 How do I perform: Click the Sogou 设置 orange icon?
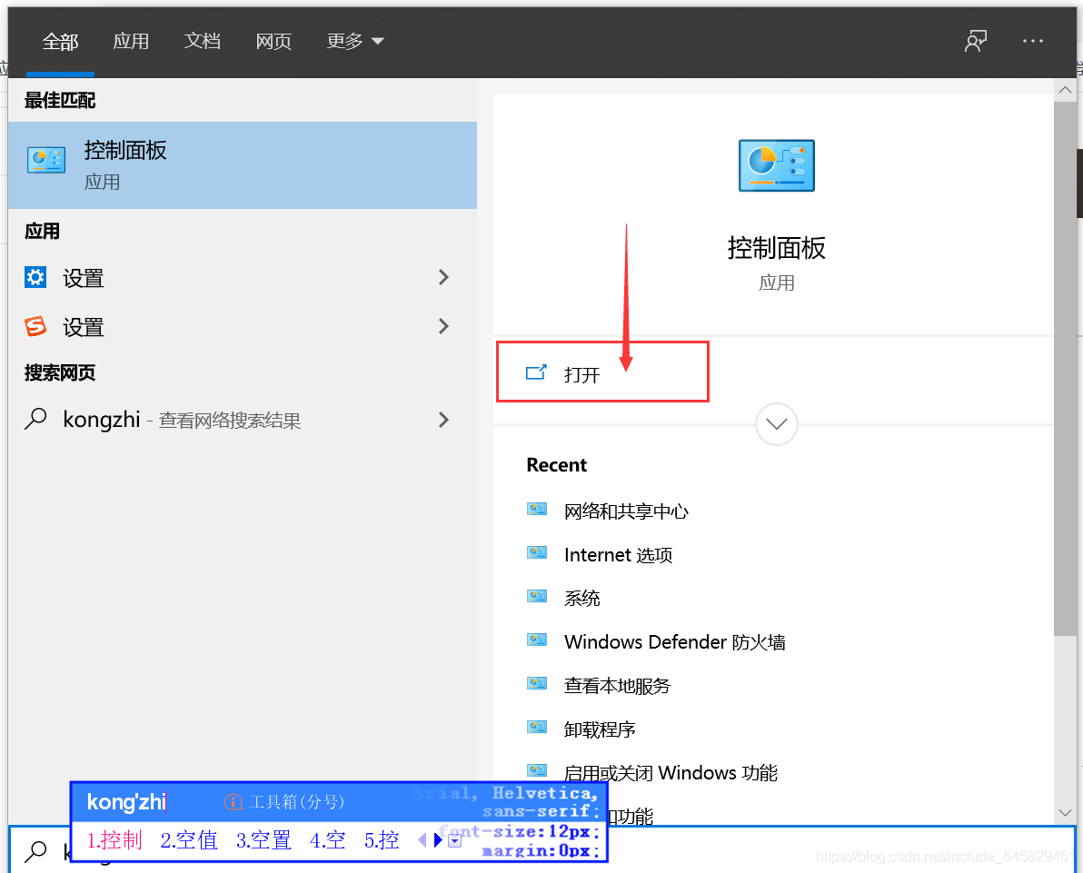click(x=35, y=326)
